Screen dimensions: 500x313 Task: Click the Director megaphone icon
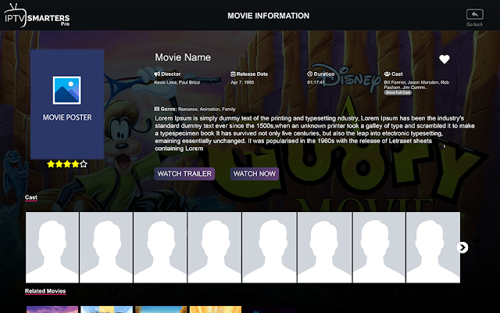point(157,74)
